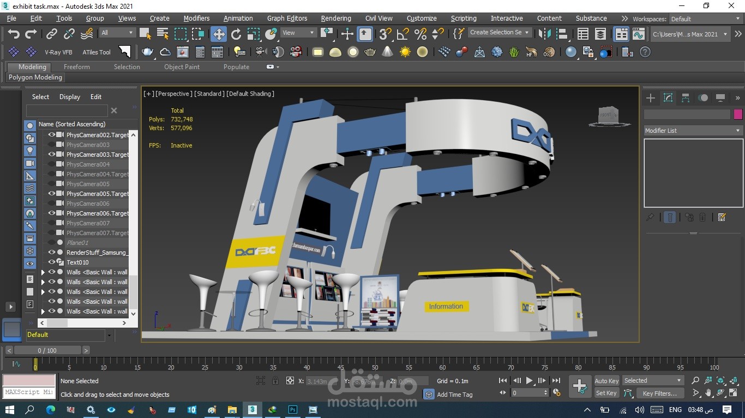Image resolution: width=745 pixels, height=418 pixels.
Task: Open the Selected key filter dropdown
Action: coord(653,380)
